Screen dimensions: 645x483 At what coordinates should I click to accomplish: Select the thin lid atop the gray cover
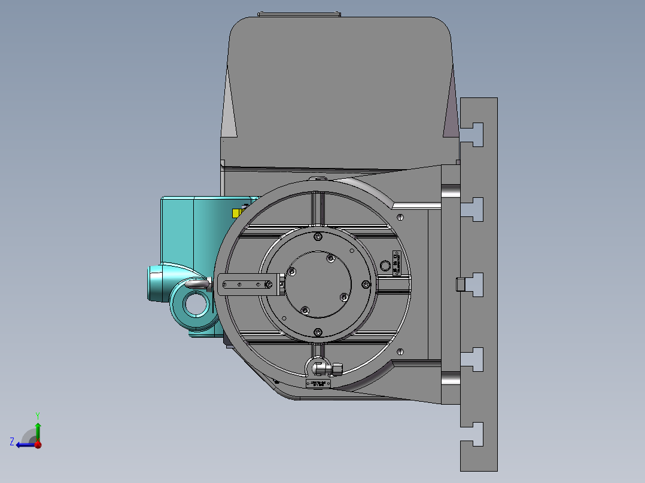(299, 14)
